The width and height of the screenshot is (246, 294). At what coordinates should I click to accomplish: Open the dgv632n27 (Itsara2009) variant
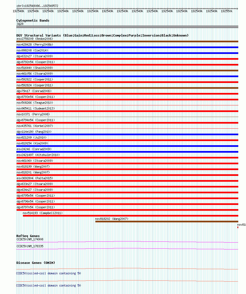click(x=35, y=56)
